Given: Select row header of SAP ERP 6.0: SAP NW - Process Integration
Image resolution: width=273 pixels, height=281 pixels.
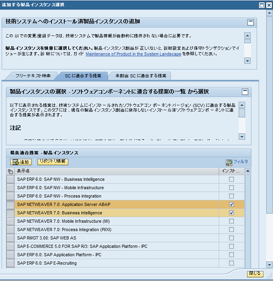Looking at the screenshot, I should (10, 196).
